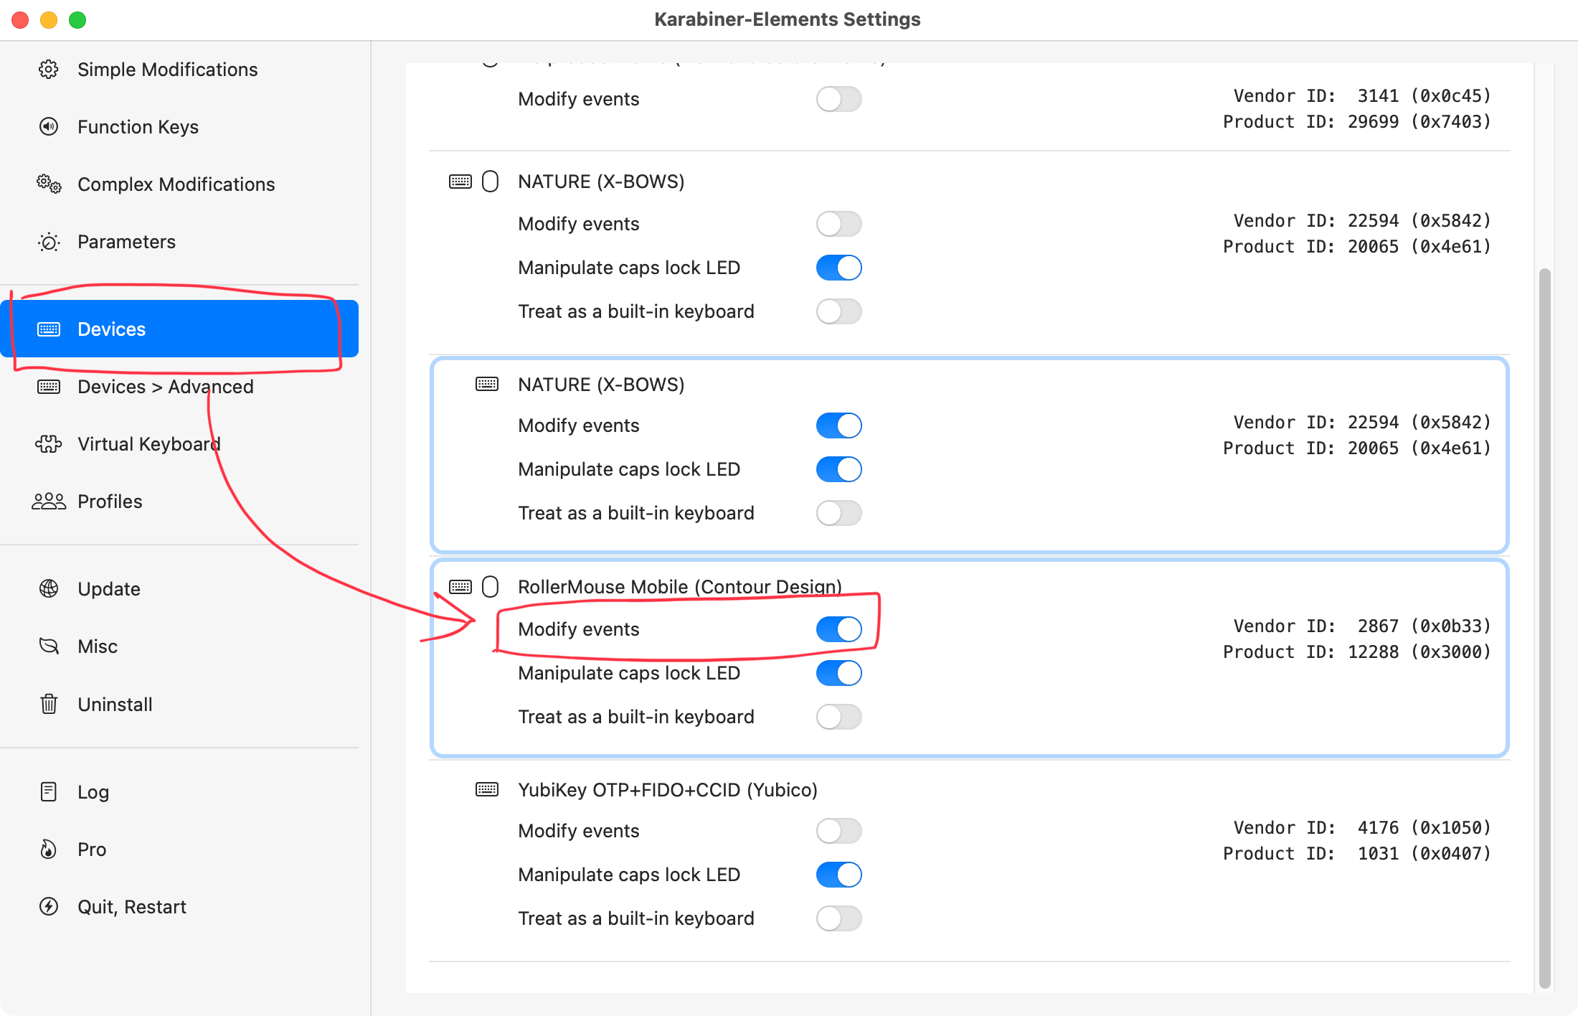
Task: Disable Modify events for RollerMouse Mobile
Action: pyautogui.click(x=839, y=629)
